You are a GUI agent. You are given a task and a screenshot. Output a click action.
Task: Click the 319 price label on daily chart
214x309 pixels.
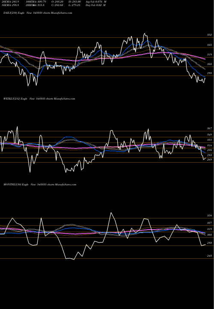point(209,55)
